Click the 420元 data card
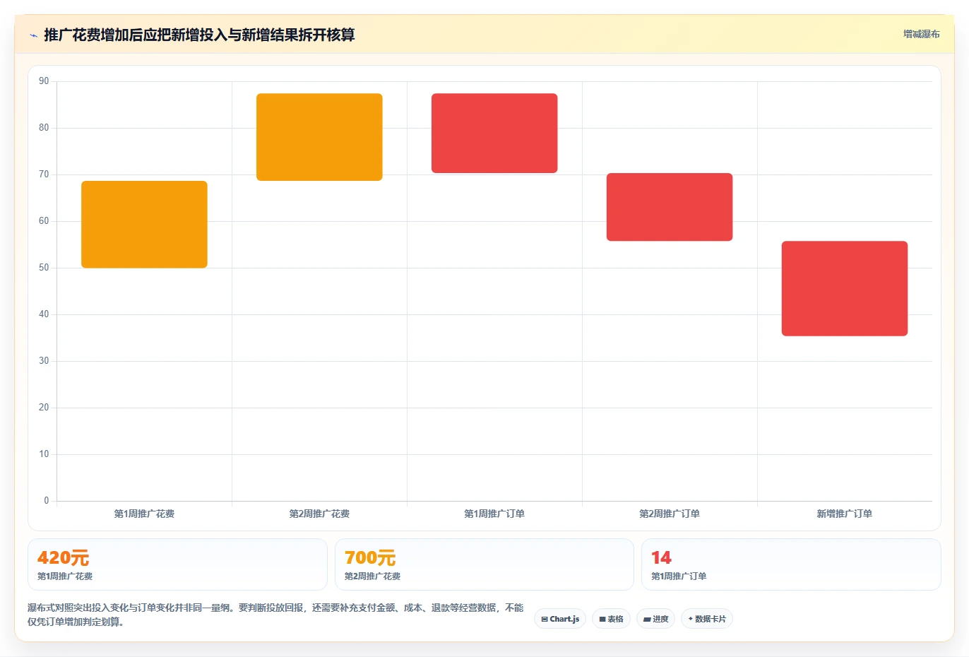The width and height of the screenshot is (969, 657). coord(177,564)
